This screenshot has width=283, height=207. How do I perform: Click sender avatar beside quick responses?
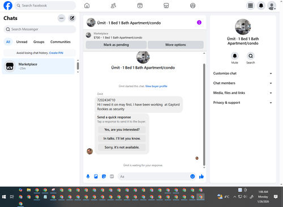pos(89,151)
